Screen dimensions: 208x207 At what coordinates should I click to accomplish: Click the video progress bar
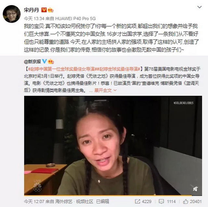(x=113, y=195)
